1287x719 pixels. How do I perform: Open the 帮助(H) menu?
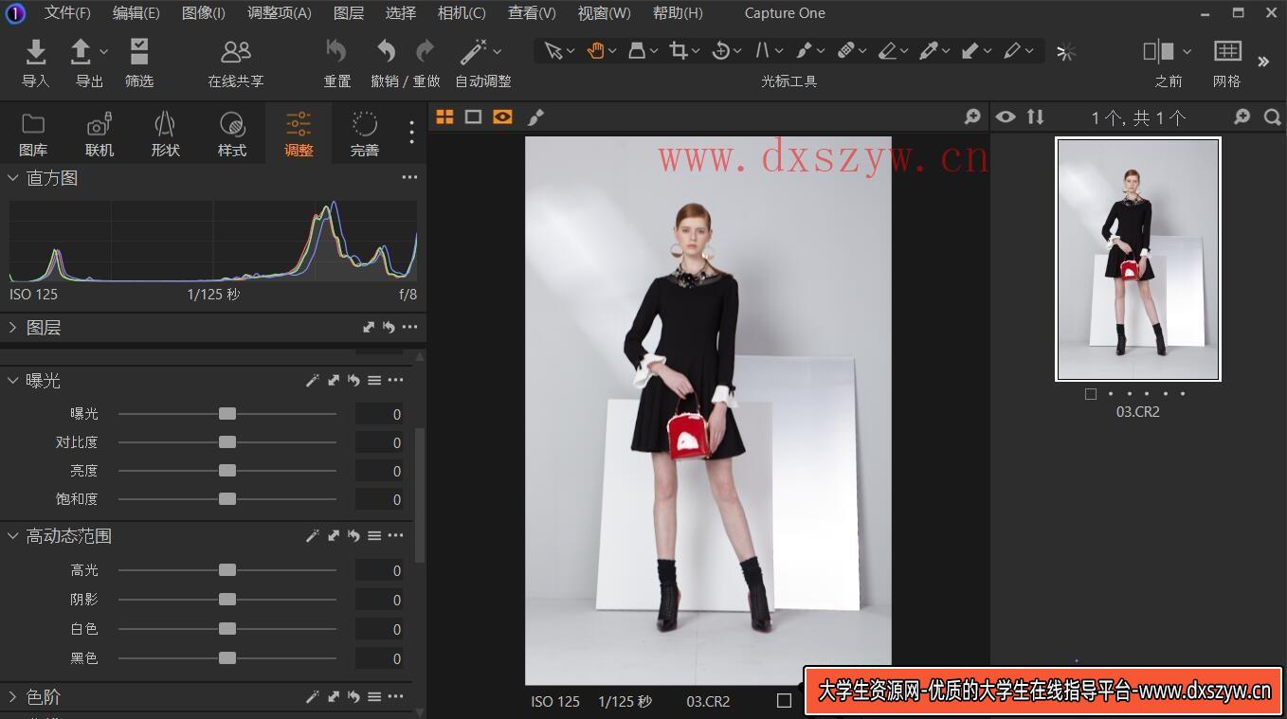pos(678,13)
